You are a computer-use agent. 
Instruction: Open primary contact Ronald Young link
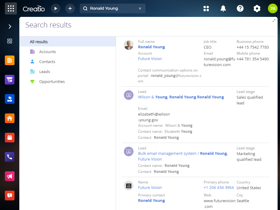point(151,201)
